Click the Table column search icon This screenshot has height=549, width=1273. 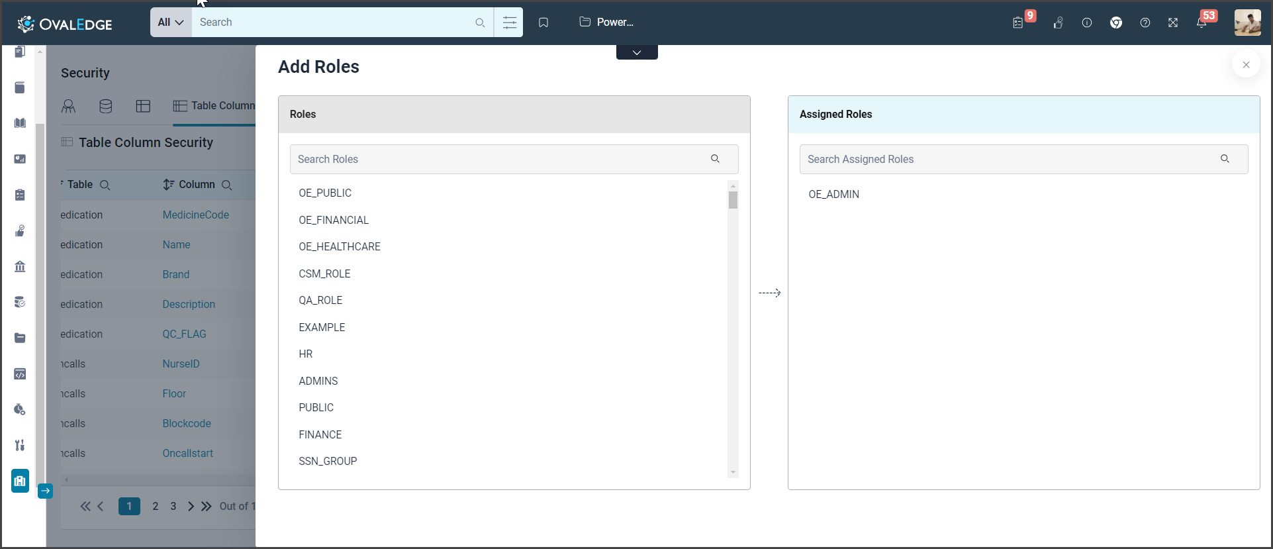pyautogui.click(x=105, y=185)
